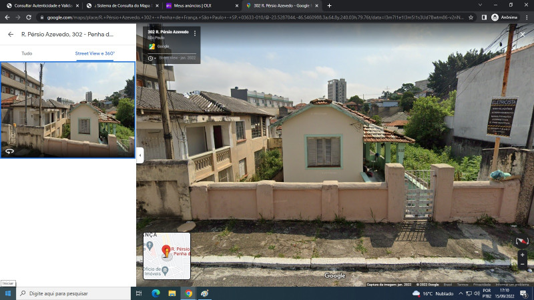
Task: Open the three-dot menu on the address card
Action: pos(195,33)
